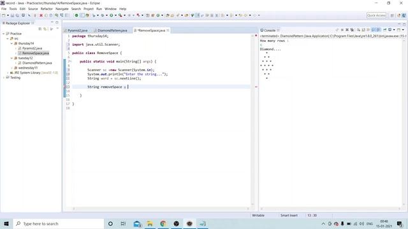
Task: Expand the Testing project node
Action: [4, 78]
